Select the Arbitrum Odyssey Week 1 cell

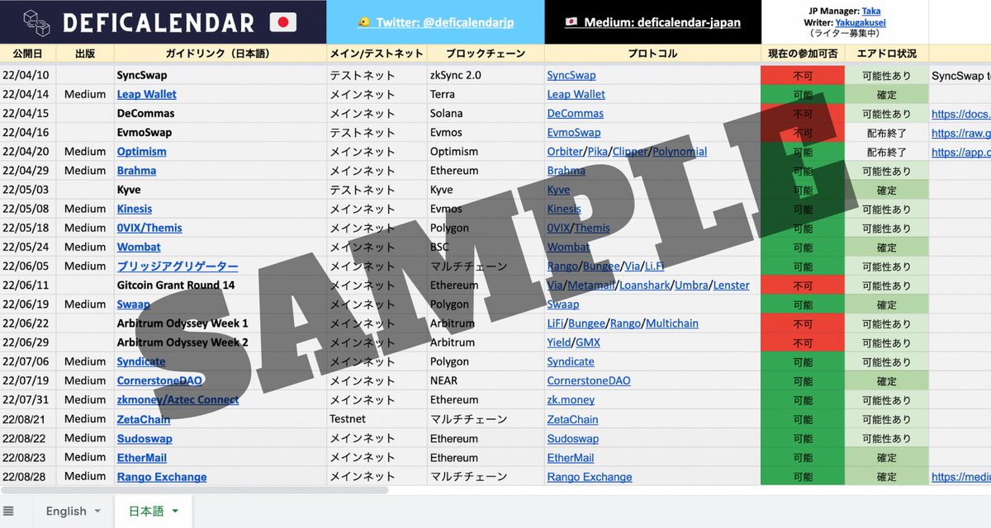click(x=220, y=323)
